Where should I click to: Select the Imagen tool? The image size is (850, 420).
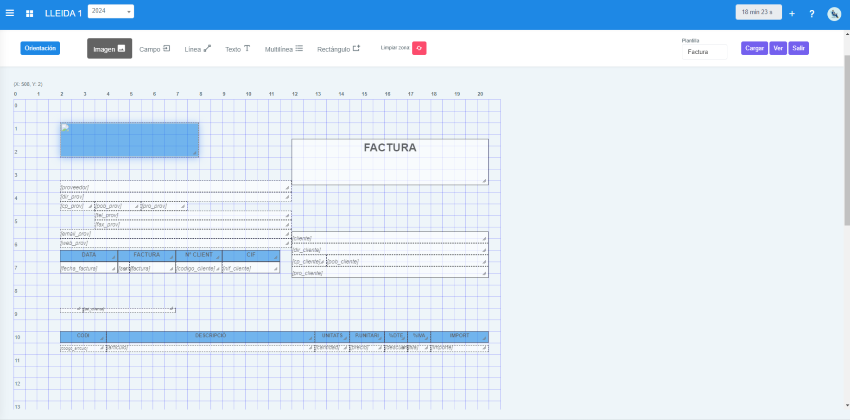[109, 48]
